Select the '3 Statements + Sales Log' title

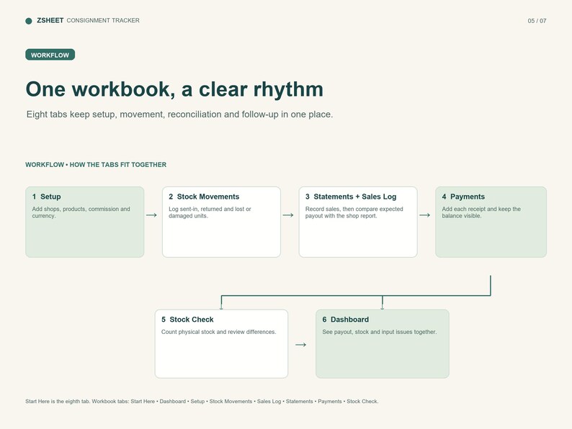pos(351,197)
